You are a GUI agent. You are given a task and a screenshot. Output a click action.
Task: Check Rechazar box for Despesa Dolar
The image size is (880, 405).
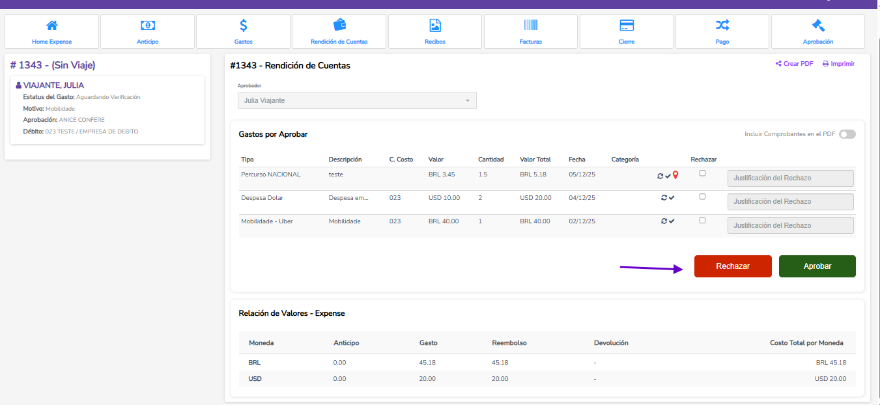[702, 197]
